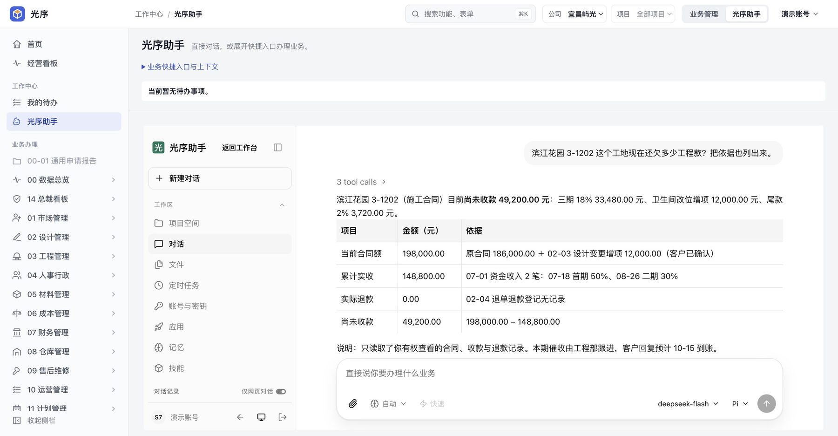
Task: Click 收起侧栏 collapse sidebar icon
Action: (17, 420)
